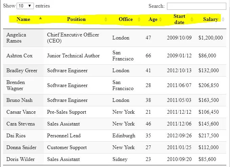The image size is (230, 167).
Task: Click Caesar Vance's Pre-Sales Support cell
Action: pyautogui.click(x=67, y=112)
